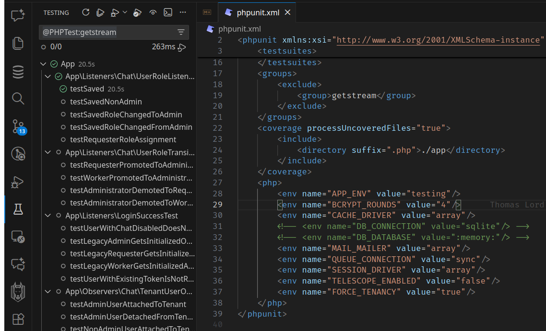Open the XMLSchema-instance URL link
Image resolution: width=546 pixels, height=331 pixels.
click(438, 40)
